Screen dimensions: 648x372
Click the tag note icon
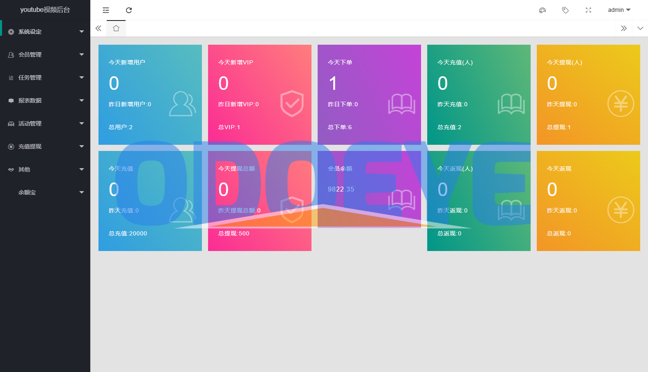click(x=566, y=10)
